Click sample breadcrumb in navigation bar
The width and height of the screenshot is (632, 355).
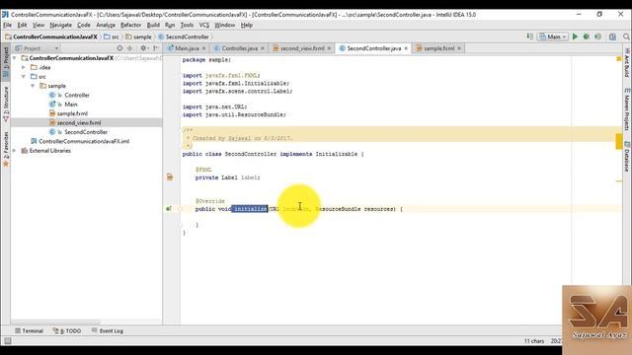coord(138,36)
